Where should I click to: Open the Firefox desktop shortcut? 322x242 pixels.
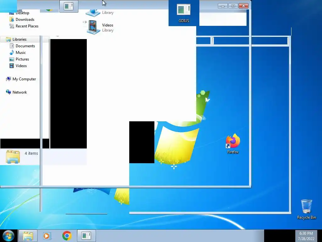[233, 144]
